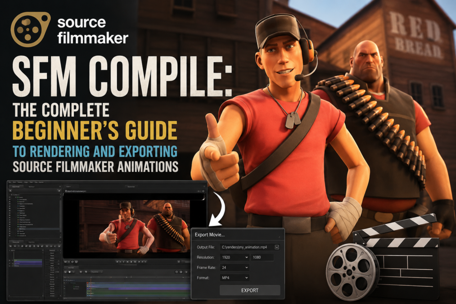Click the 'THE COMPLETE' text line
Screen dimensions: 456x304
[61, 110]
